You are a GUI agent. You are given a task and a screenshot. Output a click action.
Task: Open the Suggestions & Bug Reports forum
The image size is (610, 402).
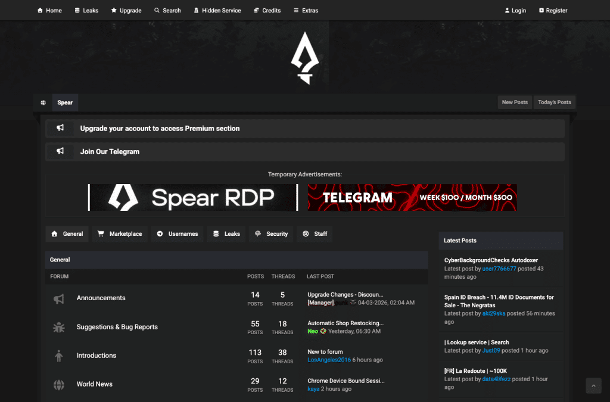[x=117, y=327]
